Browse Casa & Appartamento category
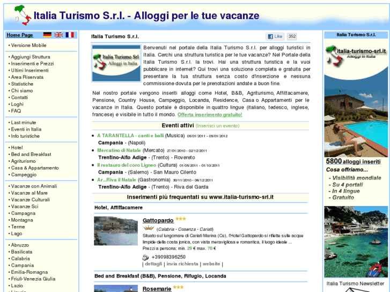The width and height of the screenshot is (390, 292). tap(35, 168)
